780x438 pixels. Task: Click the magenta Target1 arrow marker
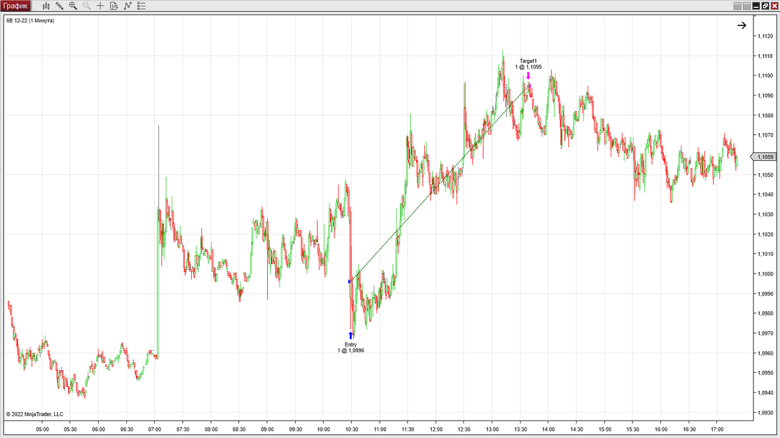pos(528,76)
